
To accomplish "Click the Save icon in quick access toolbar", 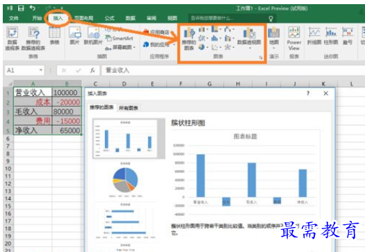I will (21, 8).
